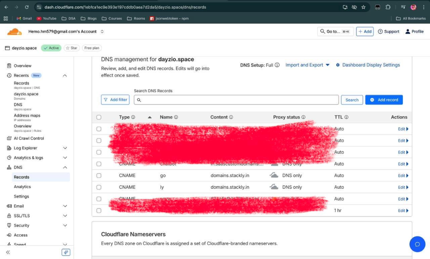The width and height of the screenshot is (430, 259).
Task: Check the first record row checkbox
Action: [99, 129]
